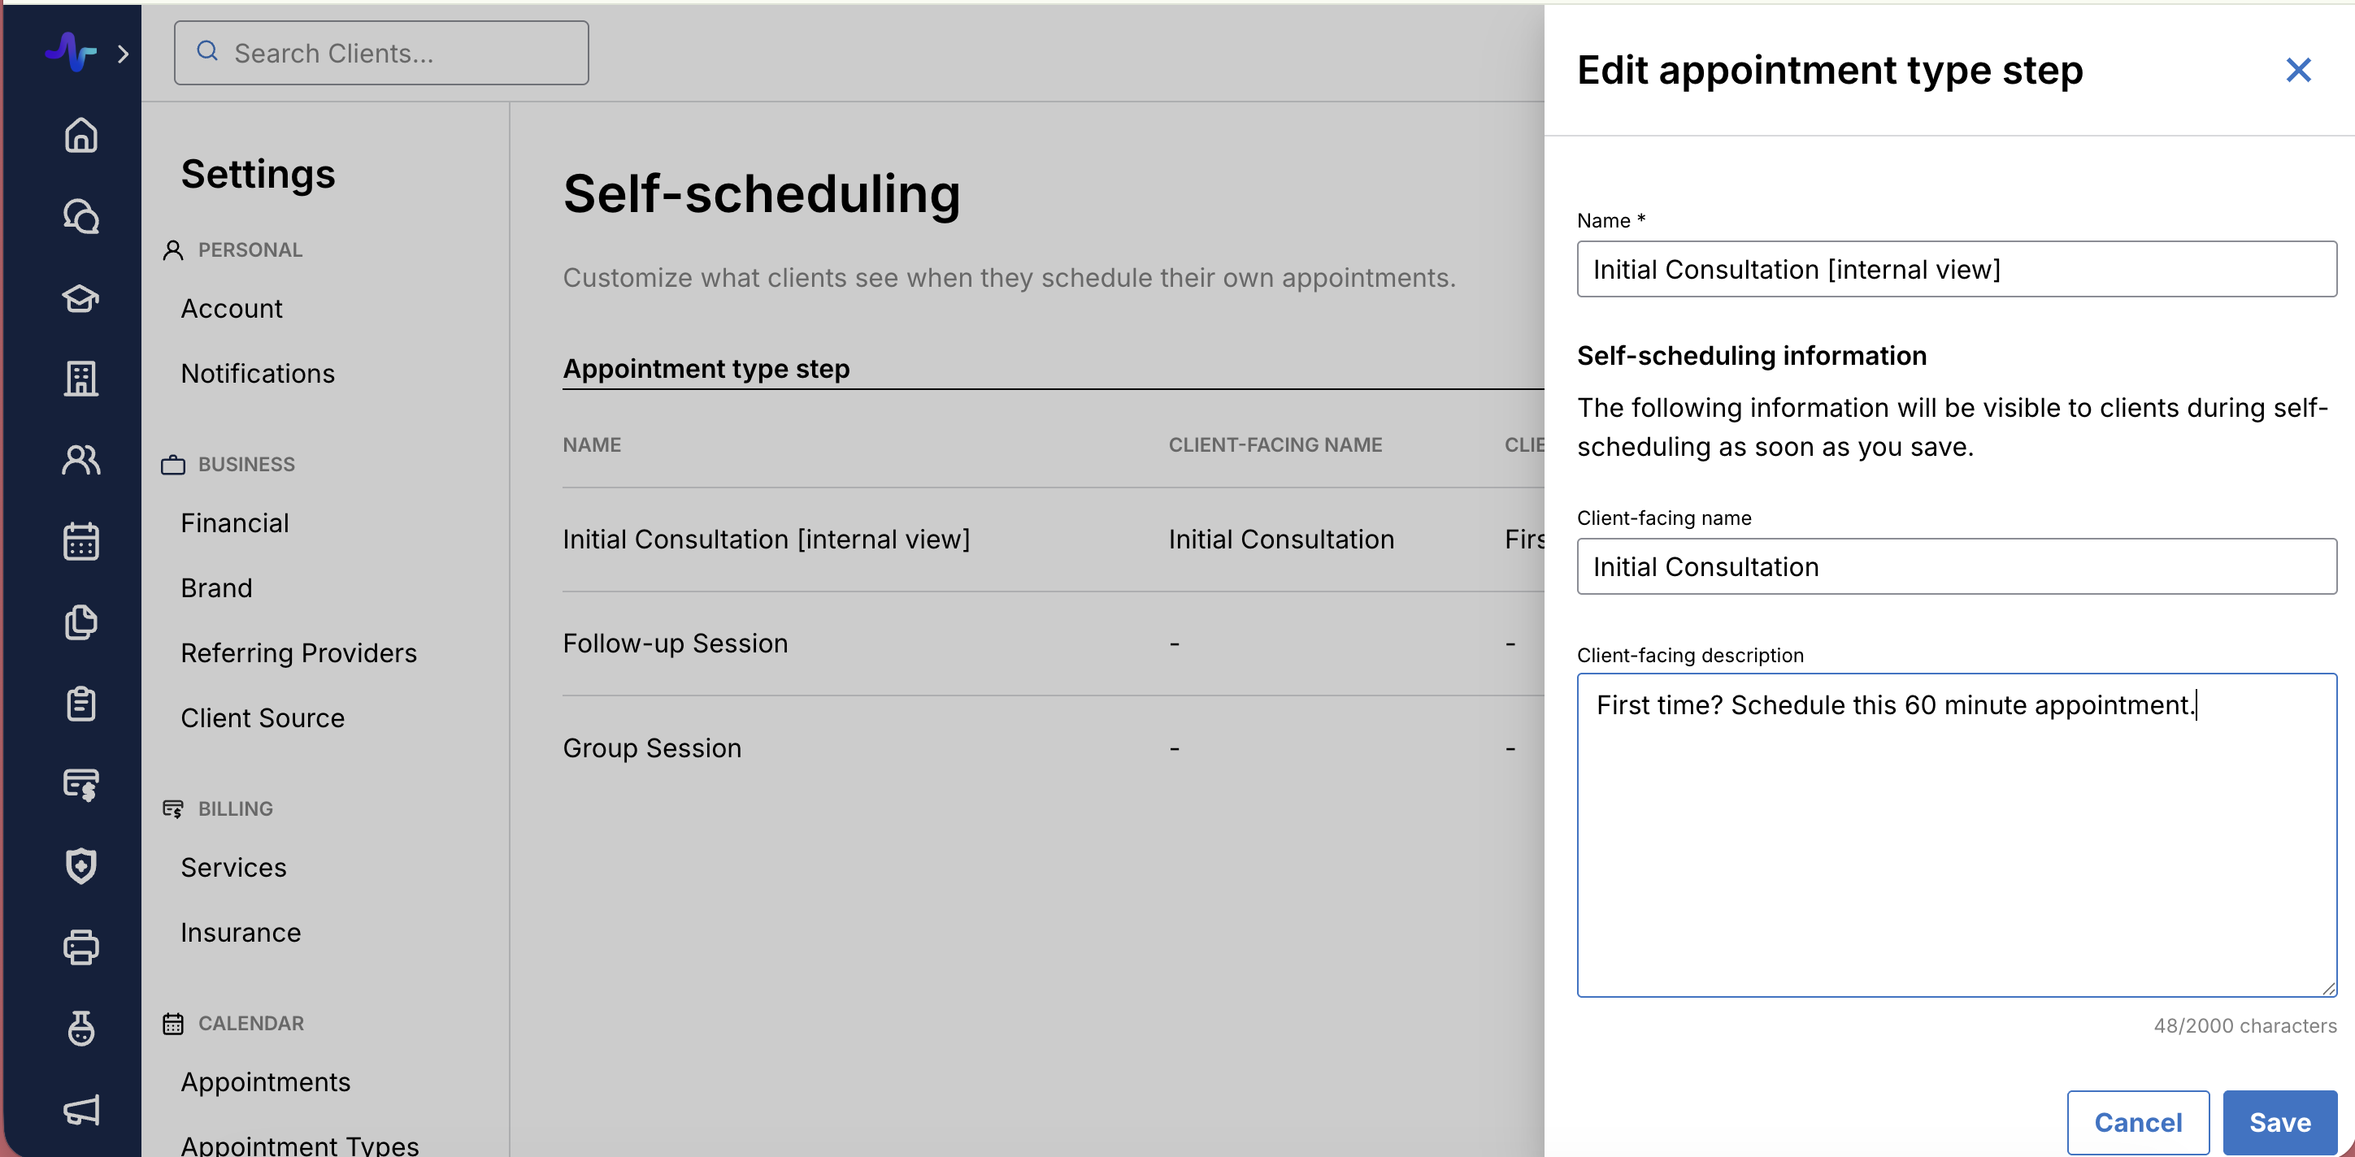Open the calendar icon in sidebar
The image size is (2355, 1157).
tap(80, 541)
